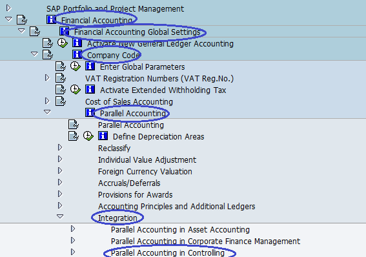The image size is (366, 257).
Task: Open info icon beside Define Depreciation Areas
Action: [103, 136]
